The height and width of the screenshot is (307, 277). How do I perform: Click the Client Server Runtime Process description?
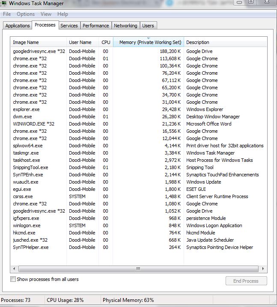coord(217,196)
